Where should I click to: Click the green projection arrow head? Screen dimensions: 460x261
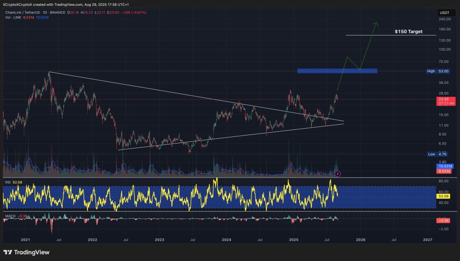(376, 23)
